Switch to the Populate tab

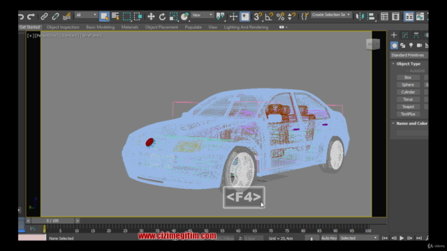click(x=193, y=27)
